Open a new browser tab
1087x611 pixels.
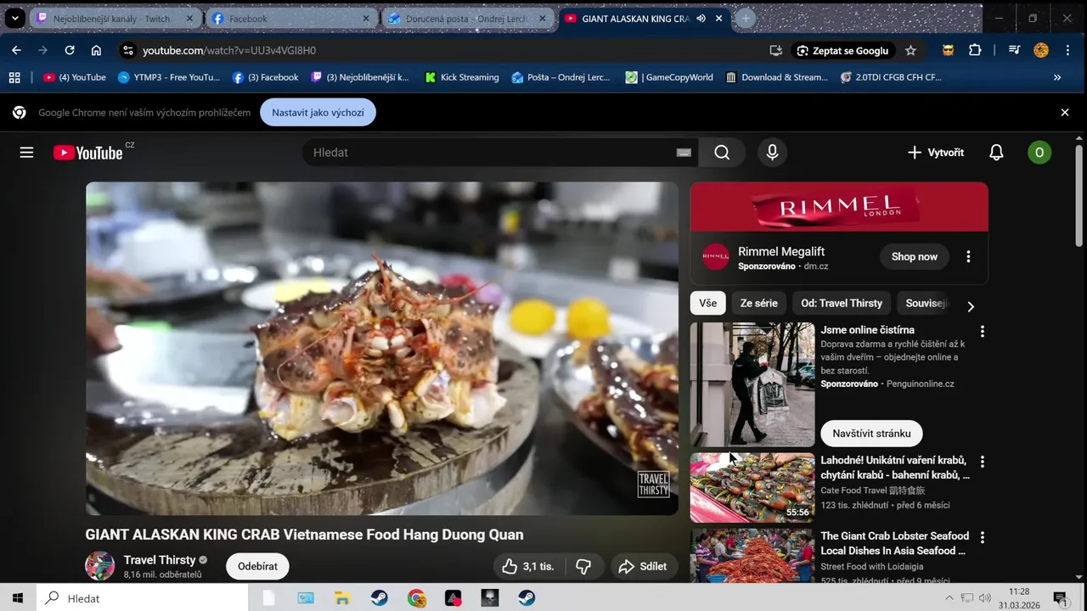point(745,19)
